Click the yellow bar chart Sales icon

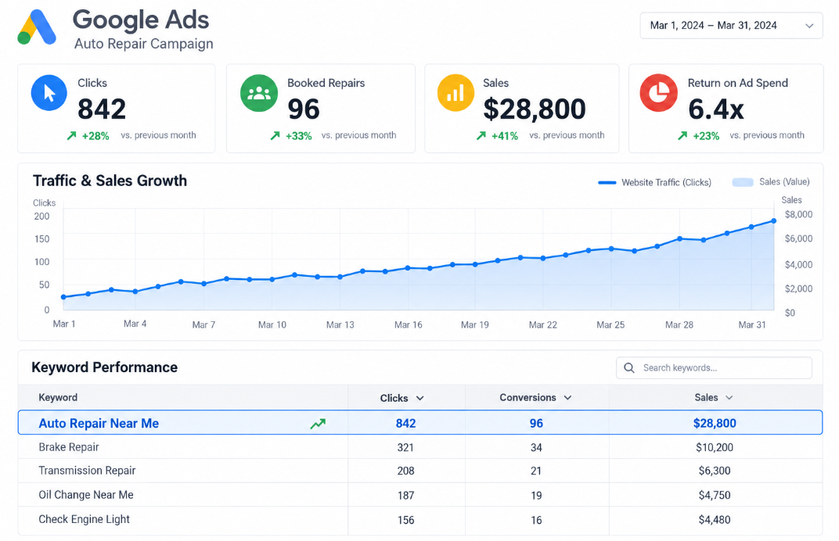[x=456, y=93]
